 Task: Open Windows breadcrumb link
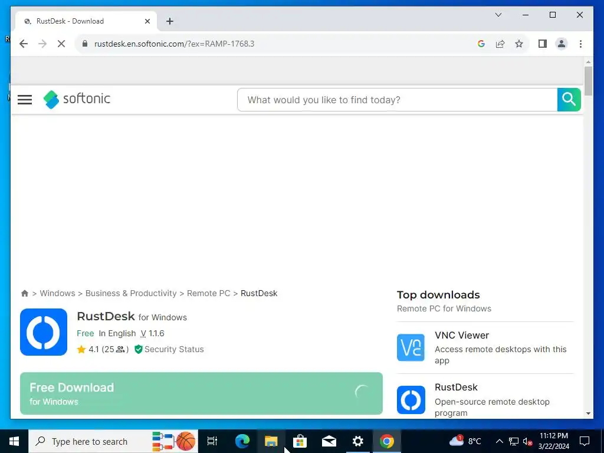click(57, 293)
